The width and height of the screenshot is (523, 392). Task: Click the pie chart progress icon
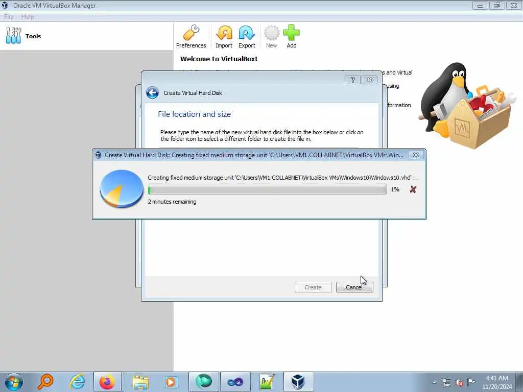122,189
